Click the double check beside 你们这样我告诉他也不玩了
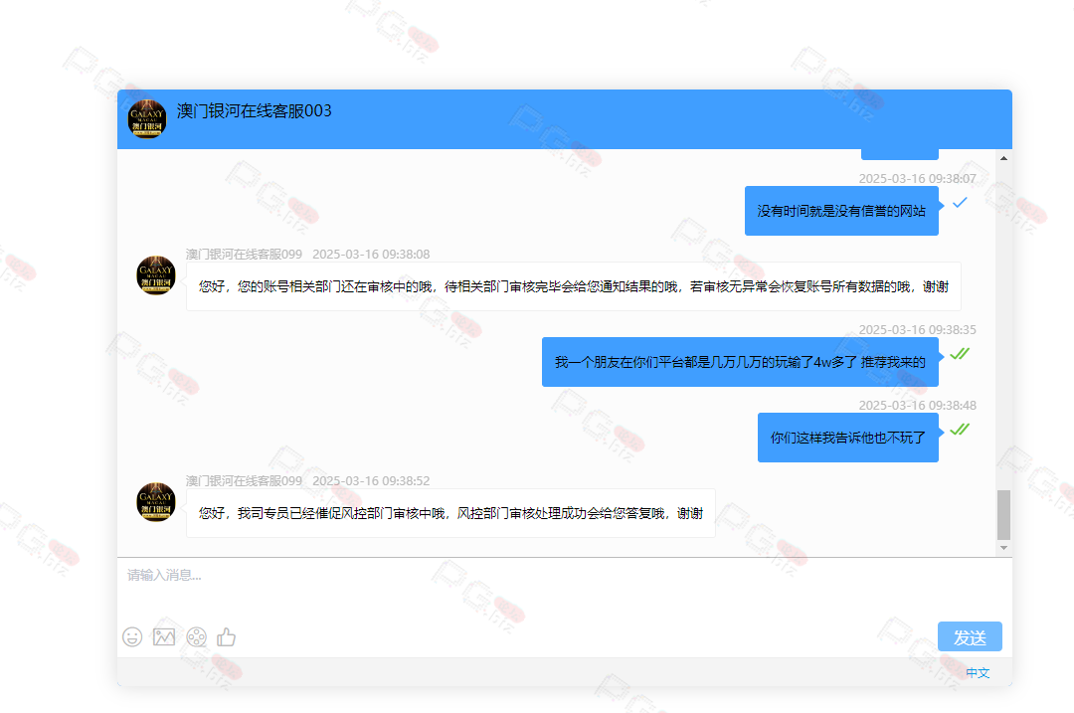 960,430
